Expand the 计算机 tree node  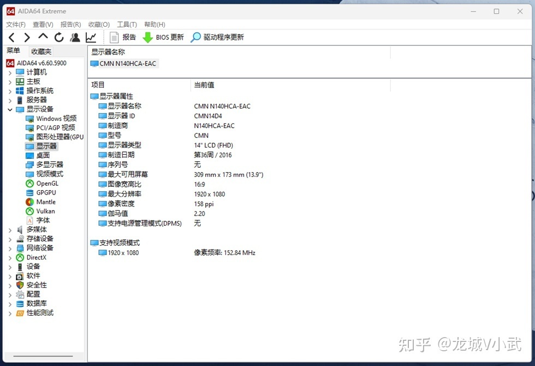[x=10, y=72]
